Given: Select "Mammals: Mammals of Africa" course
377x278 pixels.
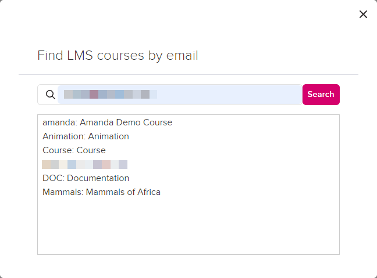Looking at the screenshot, I should click(x=101, y=192).
